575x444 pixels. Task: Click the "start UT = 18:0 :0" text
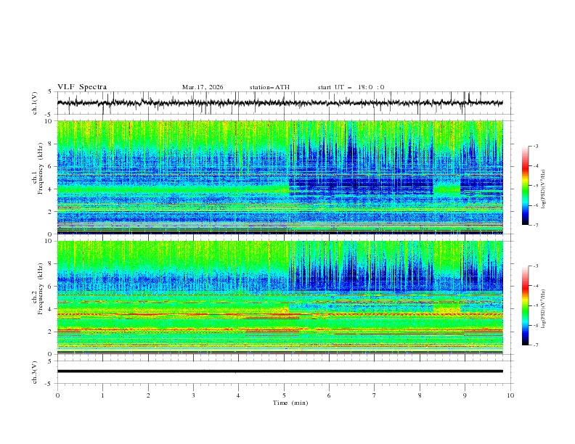(351, 87)
